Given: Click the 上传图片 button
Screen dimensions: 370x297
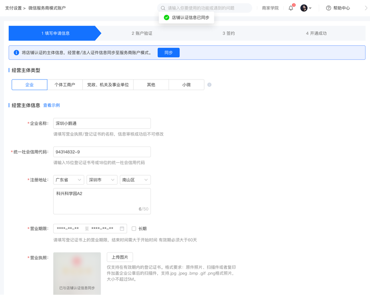Looking at the screenshot, I should tap(120, 257).
